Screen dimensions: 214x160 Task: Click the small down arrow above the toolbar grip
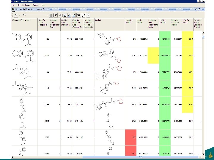14,12
